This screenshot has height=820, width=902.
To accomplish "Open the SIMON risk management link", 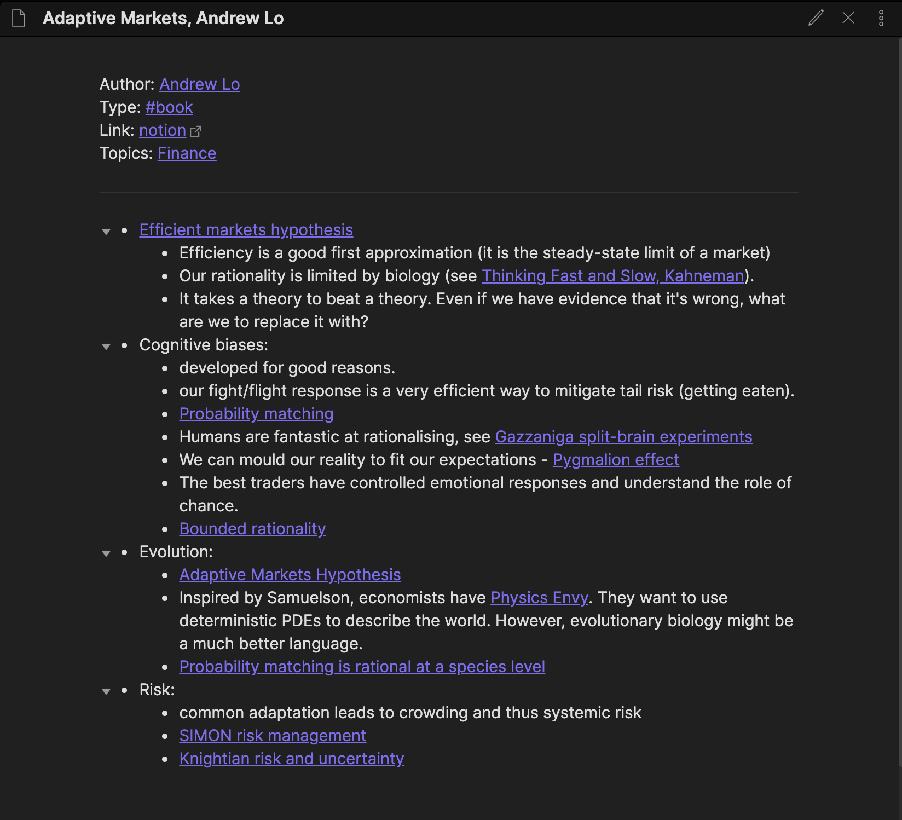I will pyautogui.click(x=273, y=736).
